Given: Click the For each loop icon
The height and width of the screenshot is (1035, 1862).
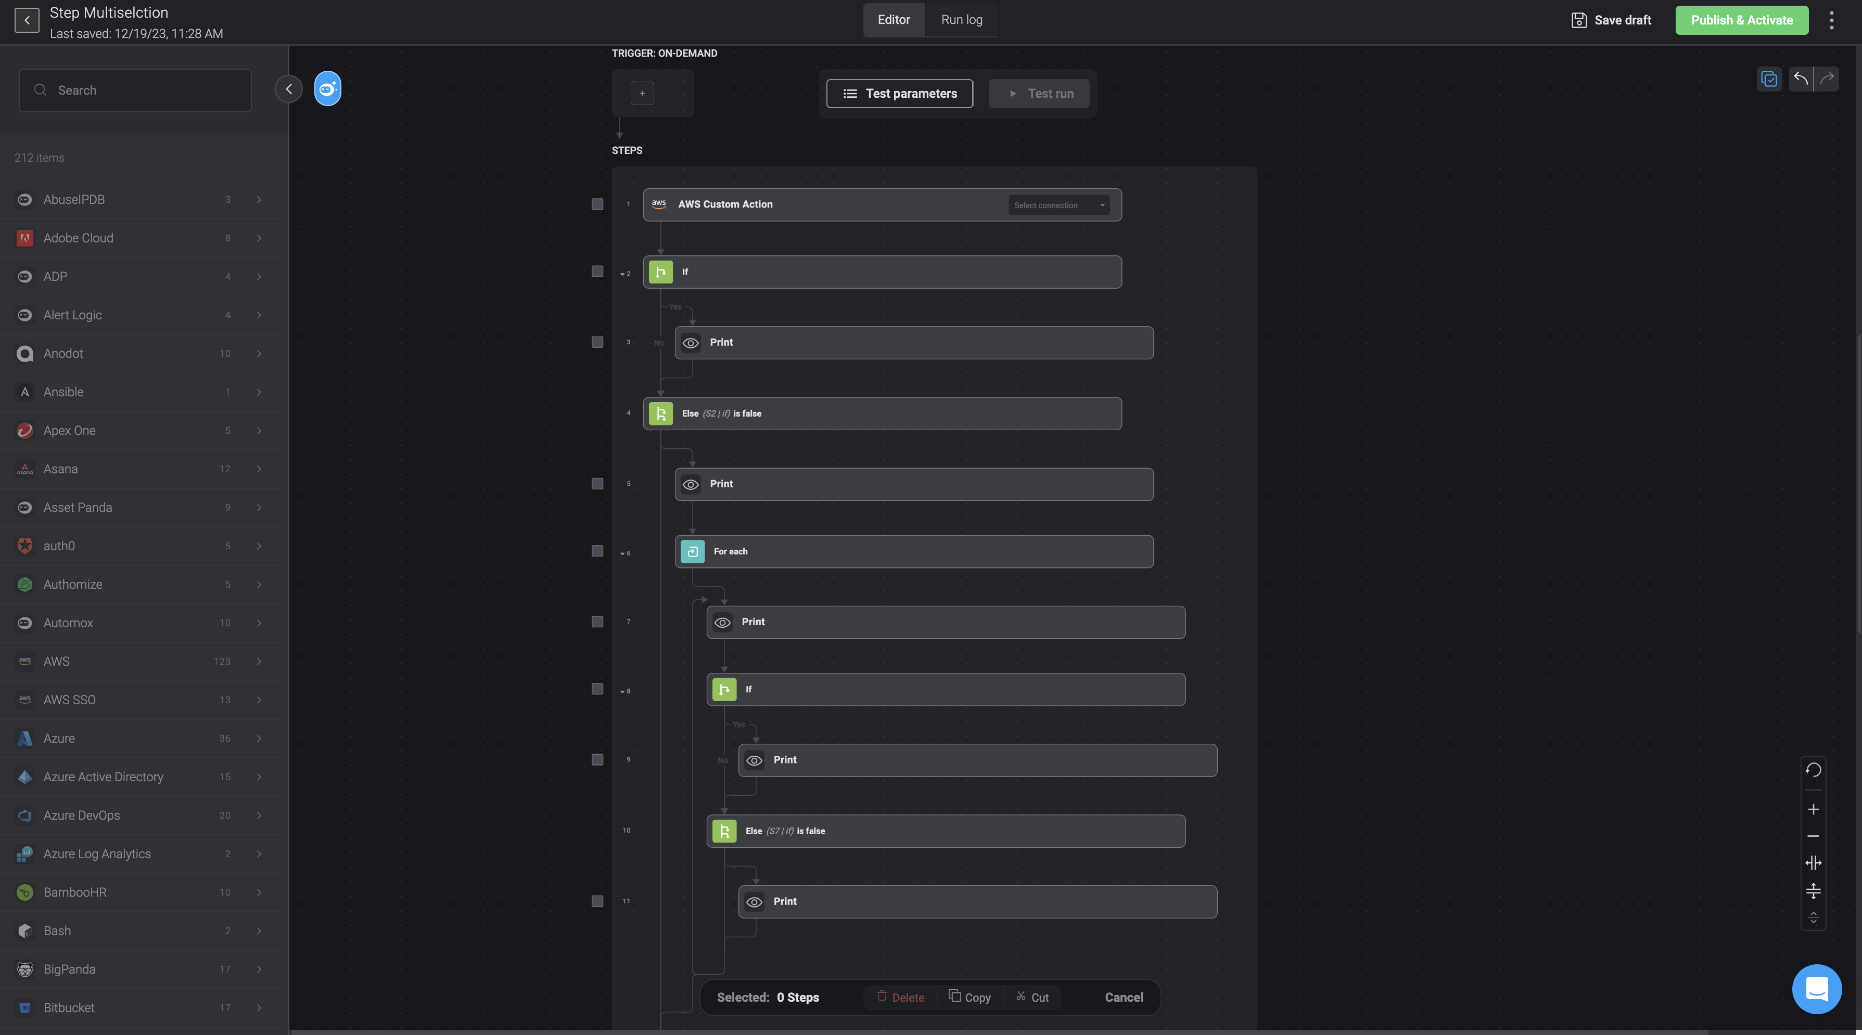Looking at the screenshot, I should click(693, 552).
